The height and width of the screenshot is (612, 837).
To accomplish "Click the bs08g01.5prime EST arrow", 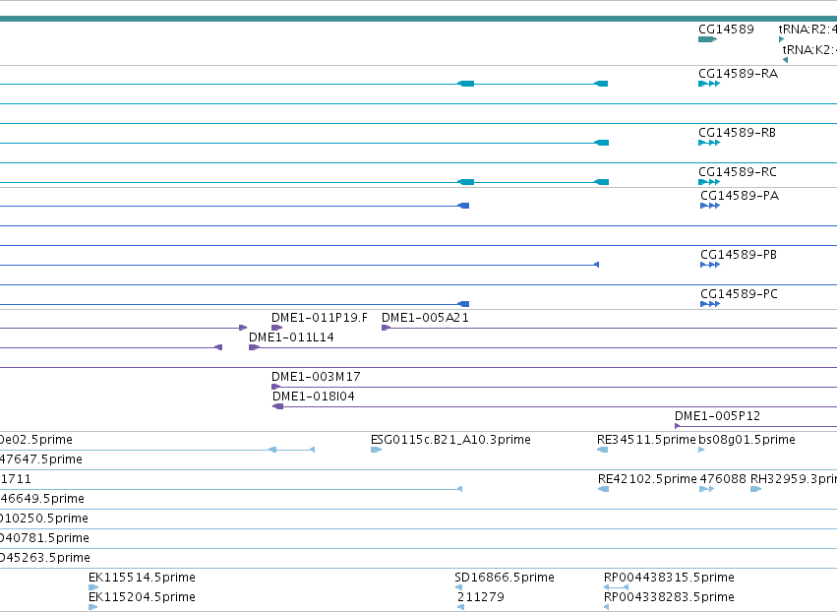I will click(x=701, y=450).
